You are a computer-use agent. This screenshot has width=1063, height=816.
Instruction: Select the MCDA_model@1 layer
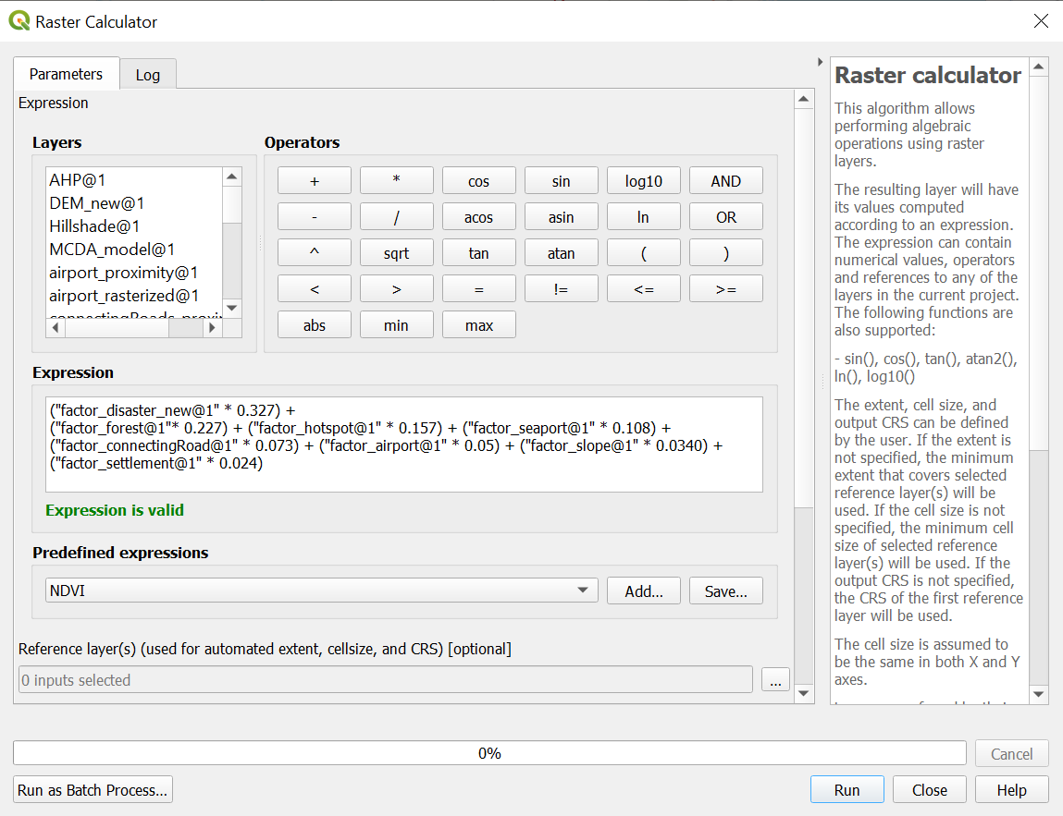tap(112, 250)
